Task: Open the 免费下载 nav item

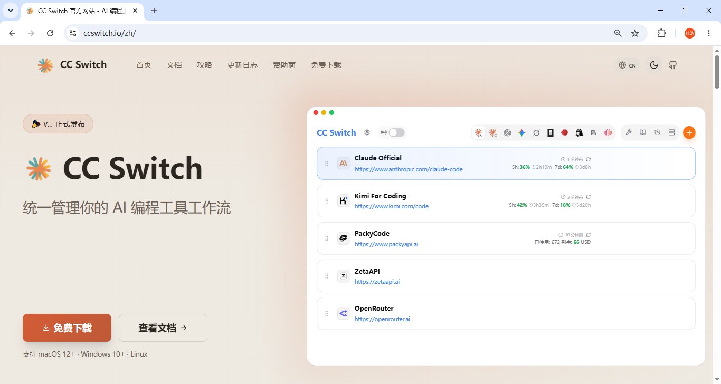Action: [x=326, y=65]
